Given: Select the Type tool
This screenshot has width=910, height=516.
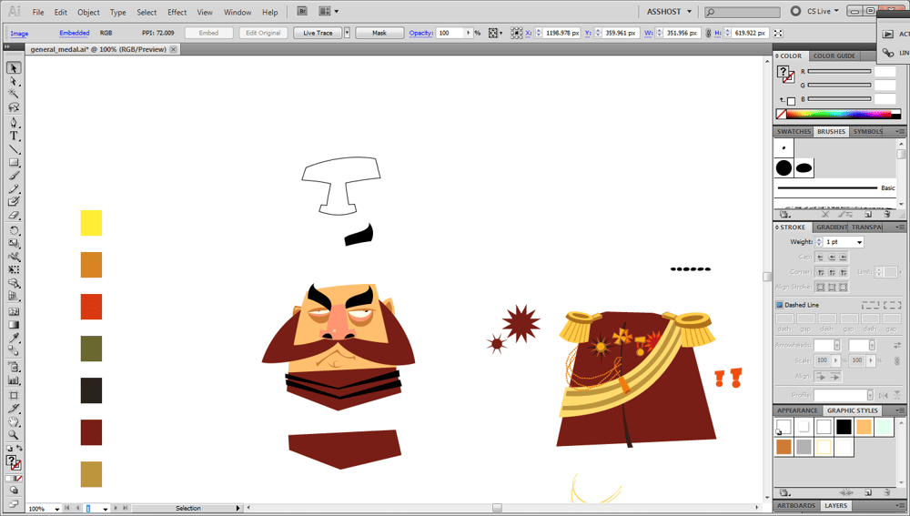Looking at the screenshot, I should [x=14, y=136].
